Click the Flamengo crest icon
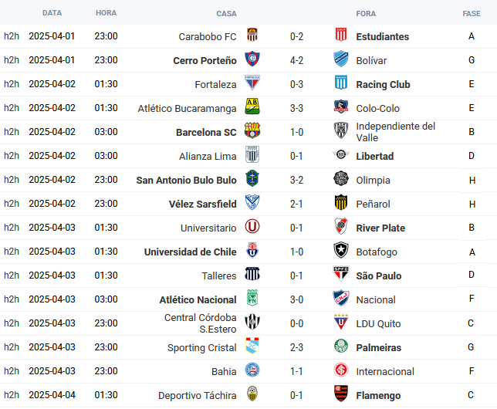 coord(341,394)
